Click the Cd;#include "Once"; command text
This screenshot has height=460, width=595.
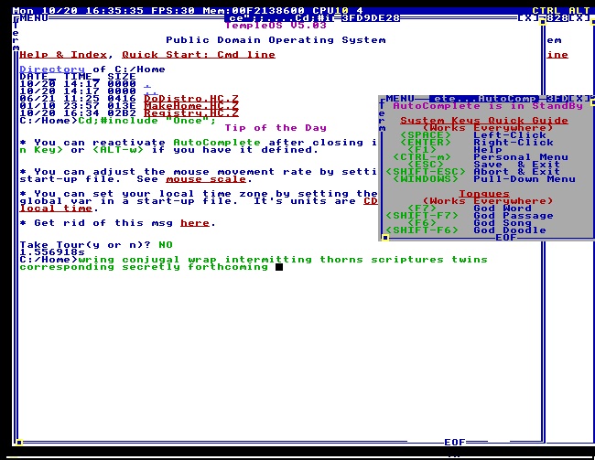point(147,121)
